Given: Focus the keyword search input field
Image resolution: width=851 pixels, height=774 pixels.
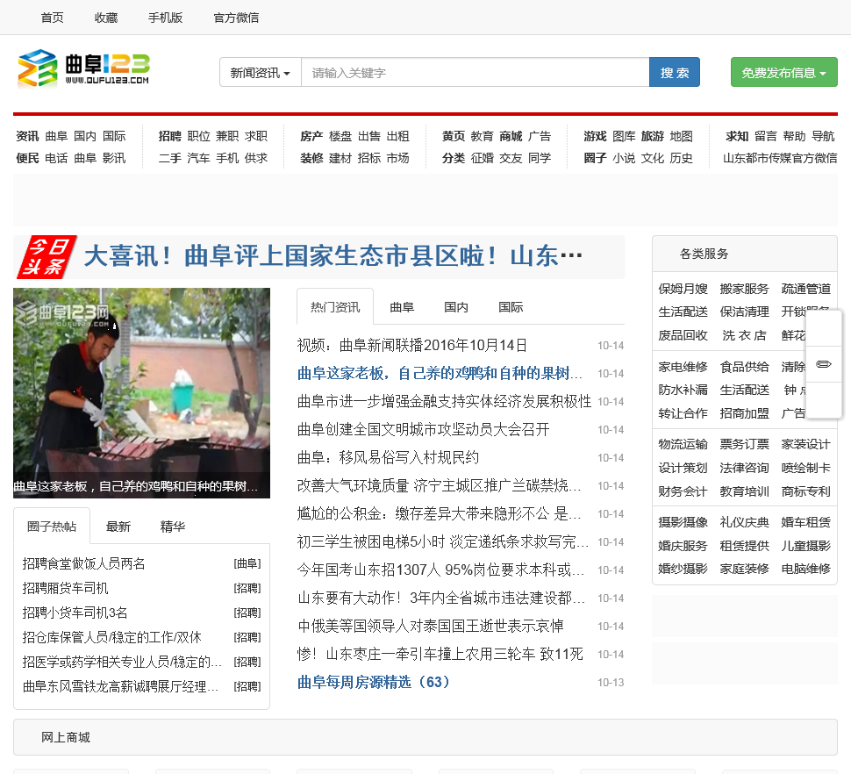Looking at the screenshot, I should coord(474,73).
